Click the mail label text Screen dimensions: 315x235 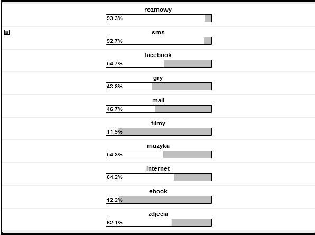[158, 100]
